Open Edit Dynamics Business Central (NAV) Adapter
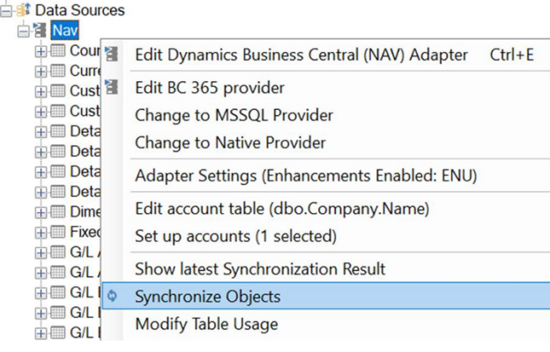The width and height of the screenshot is (550, 352). (x=326, y=55)
